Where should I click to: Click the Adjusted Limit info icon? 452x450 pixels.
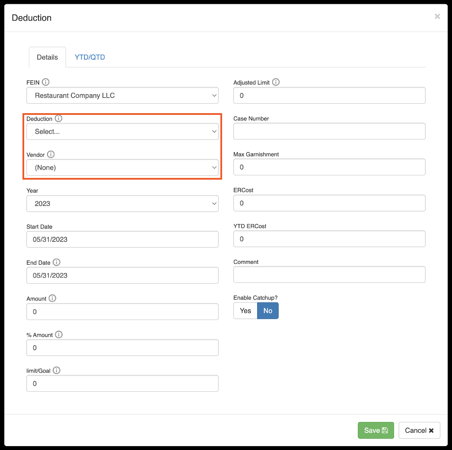276,82
